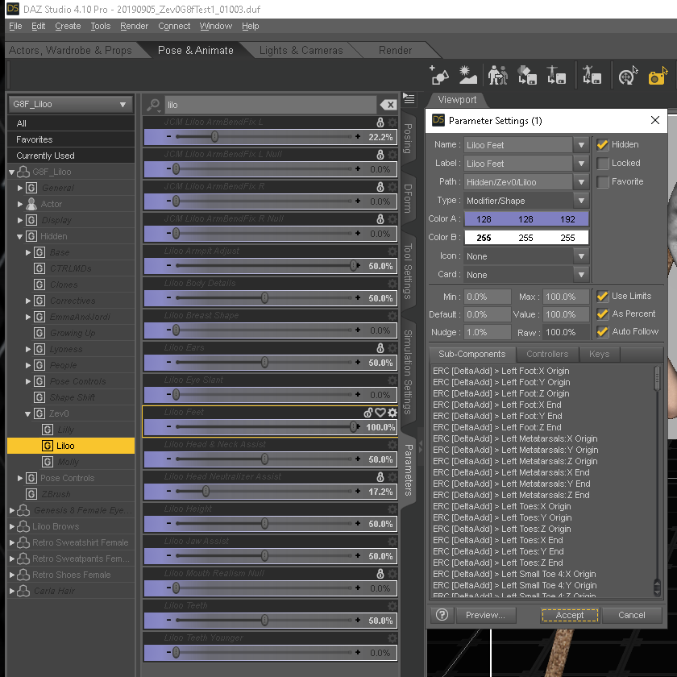Image resolution: width=677 pixels, height=677 pixels.
Task: Disable the Auto Follow checkbox
Action: click(602, 331)
